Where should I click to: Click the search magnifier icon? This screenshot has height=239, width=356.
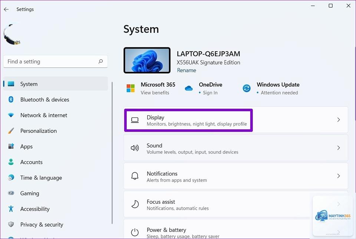[100, 62]
